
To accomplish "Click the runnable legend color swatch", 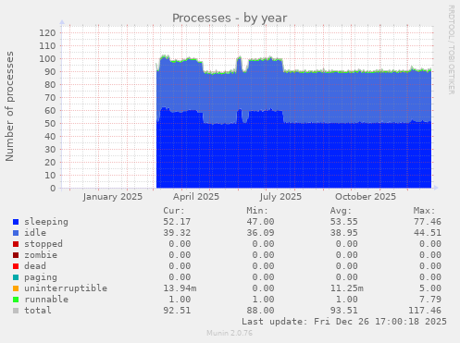I will click(x=16, y=300).
